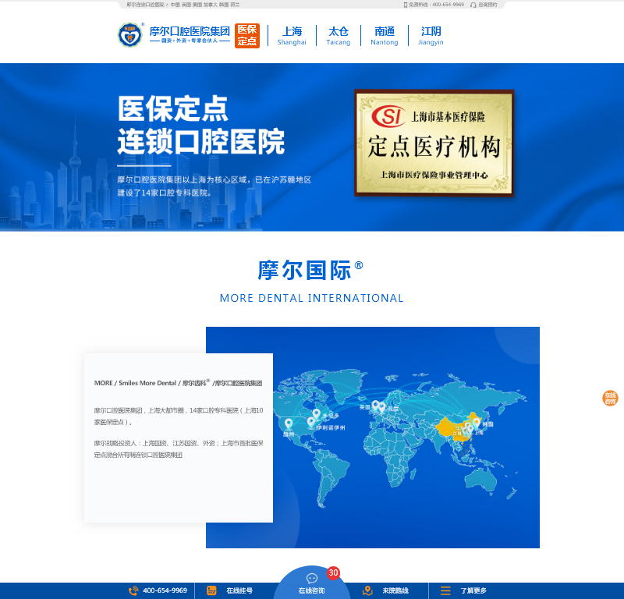Image resolution: width=624 pixels, height=599 pixels.
Task: Click the 多伦多 Toronto map pin
Action: click(x=317, y=414)
